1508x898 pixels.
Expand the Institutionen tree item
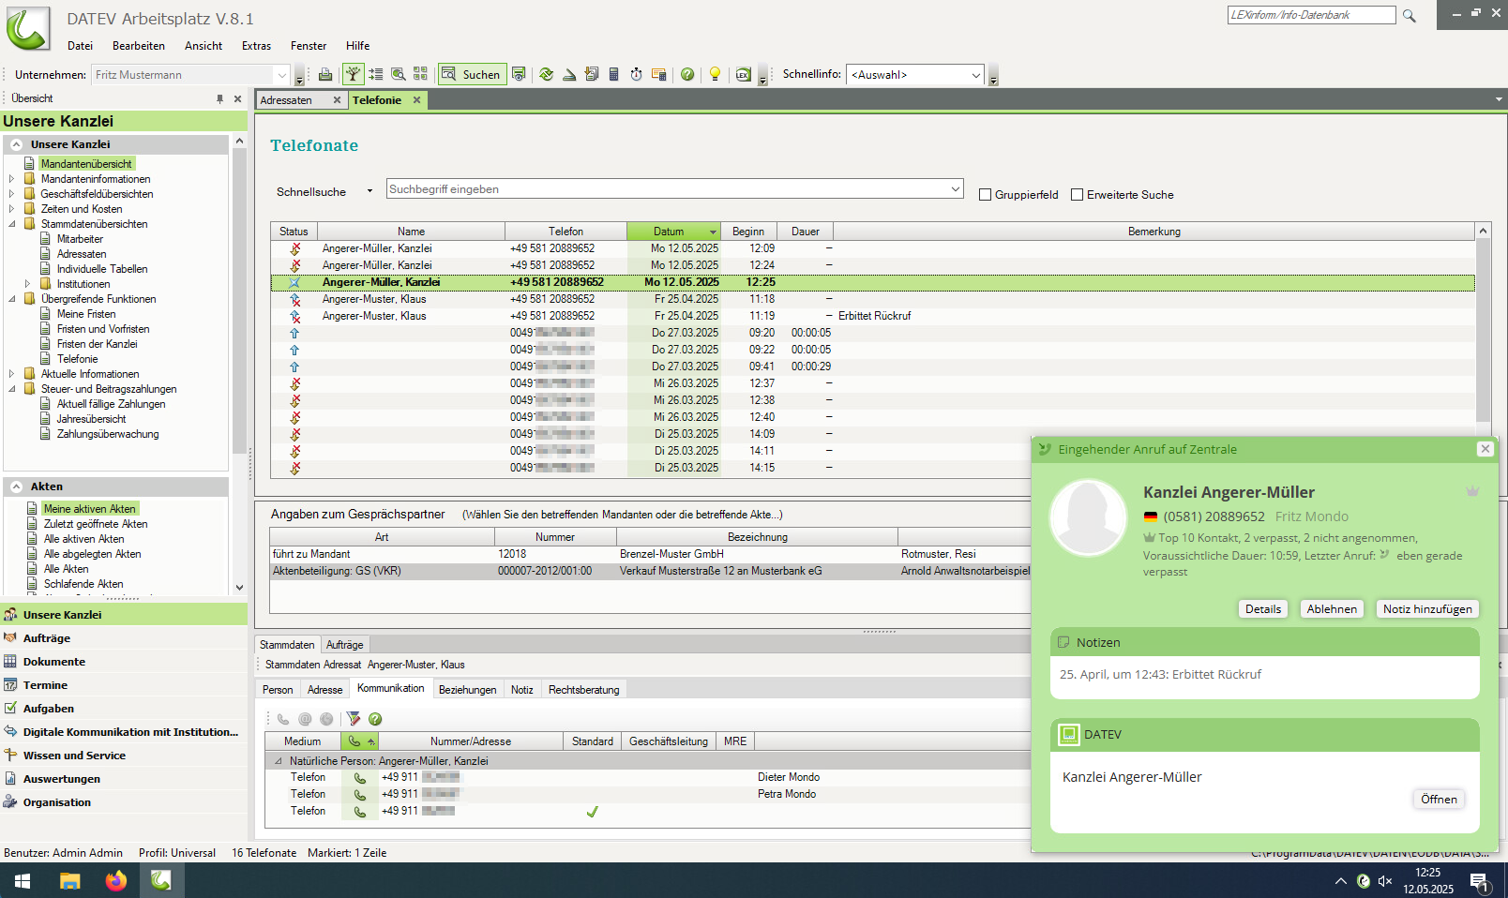click(28, 283)
